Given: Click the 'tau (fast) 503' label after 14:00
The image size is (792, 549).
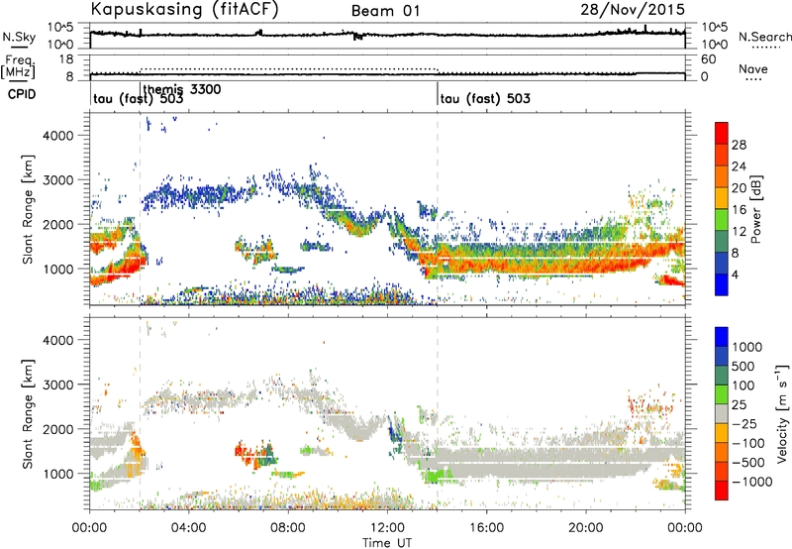Looking at the screenshot, I should 485,98.
